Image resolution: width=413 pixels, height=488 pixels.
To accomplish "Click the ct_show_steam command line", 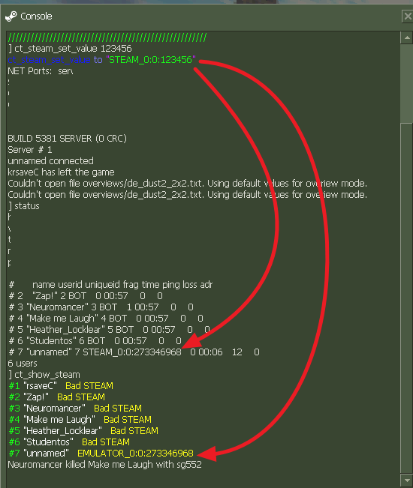I will tap(44, 374).
